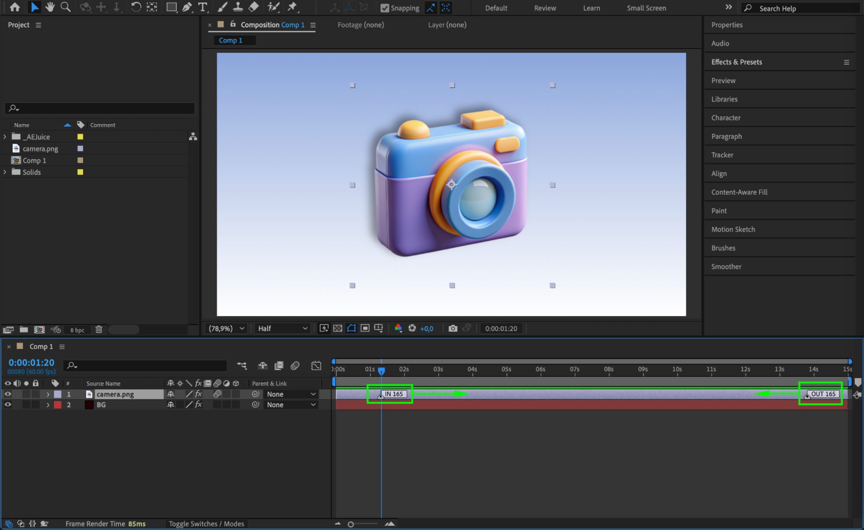The image size is (864, 530).
Task: Click the timeline zoom slider handle
Action: [351, 524]
